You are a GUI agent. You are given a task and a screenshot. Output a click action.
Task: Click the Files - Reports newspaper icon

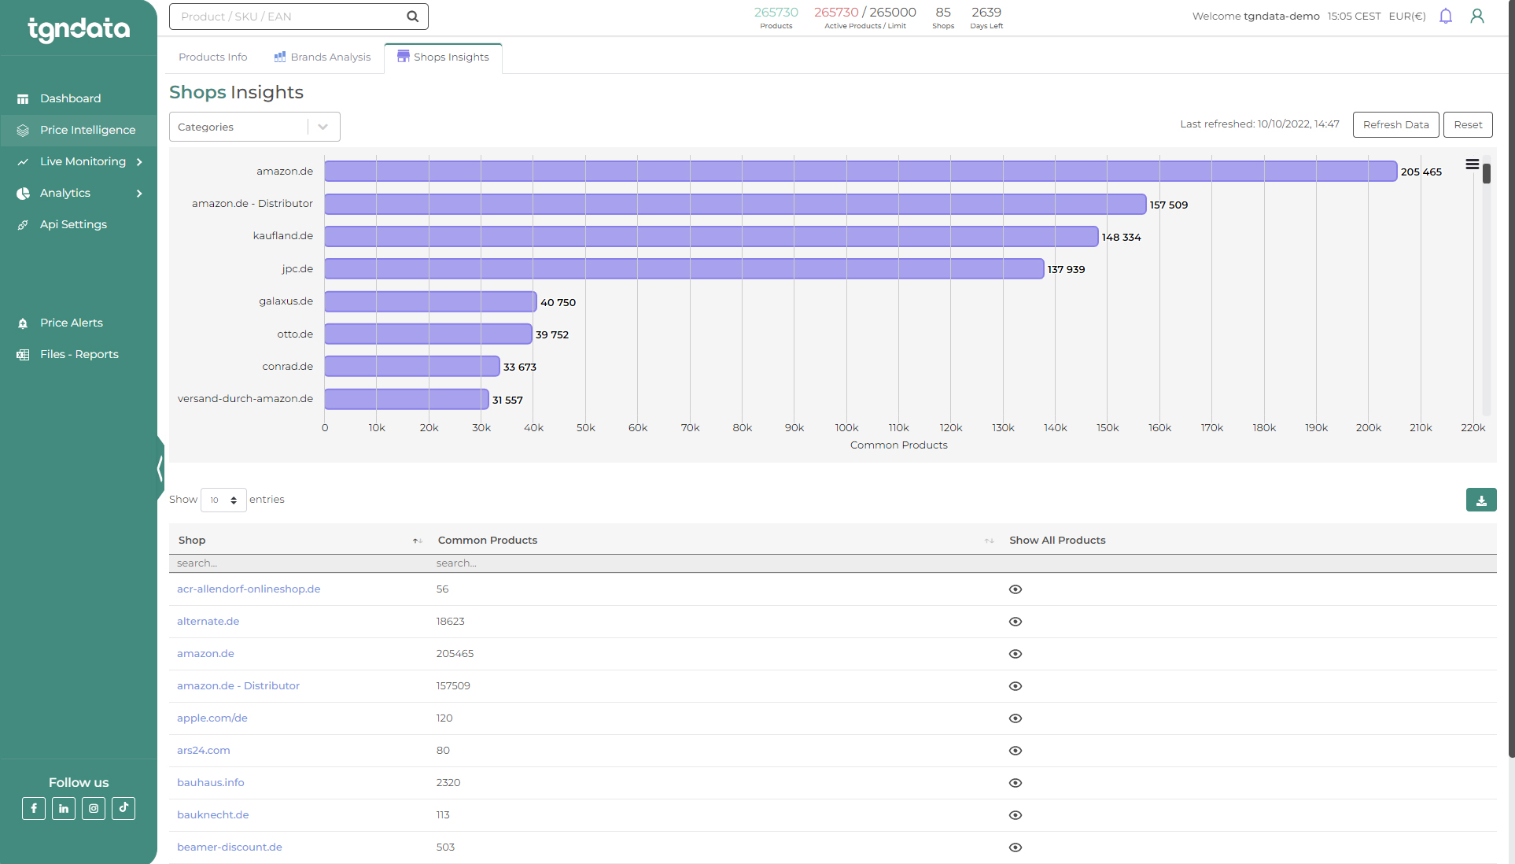point(23,355)
